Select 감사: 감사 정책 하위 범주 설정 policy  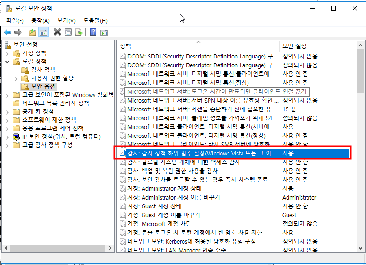234,153
